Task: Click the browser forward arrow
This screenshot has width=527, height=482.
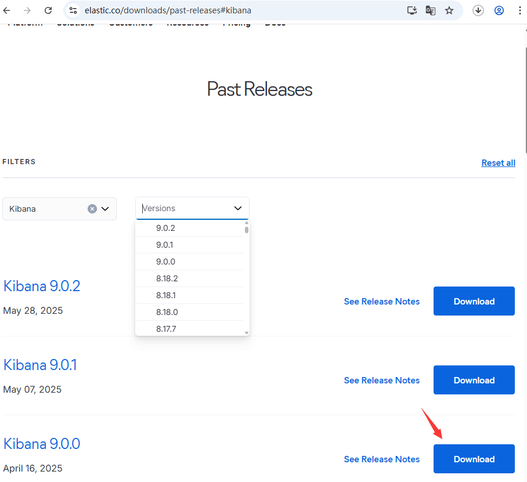Action: coord(27,10)
